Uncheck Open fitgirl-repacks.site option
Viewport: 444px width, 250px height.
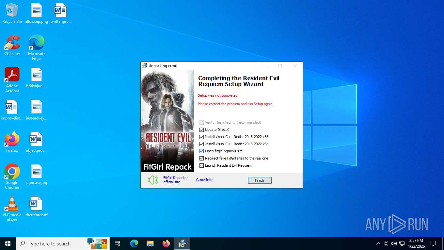201,151
